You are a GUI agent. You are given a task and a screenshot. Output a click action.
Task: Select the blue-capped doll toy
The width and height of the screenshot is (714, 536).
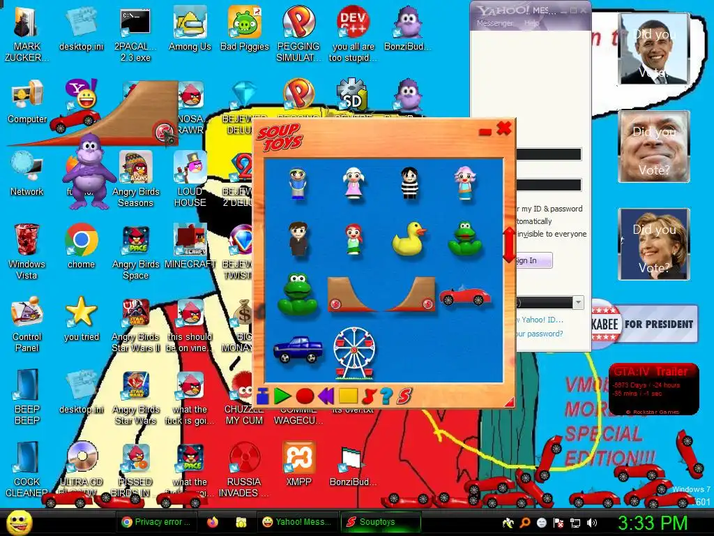click(298, 184)
